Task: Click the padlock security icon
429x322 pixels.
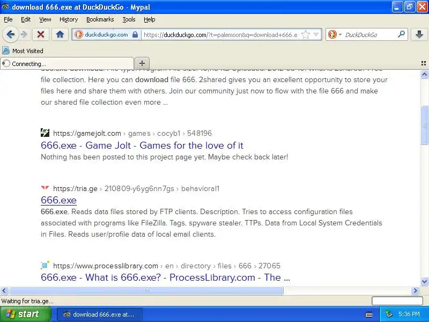Action: pos(135,35)
